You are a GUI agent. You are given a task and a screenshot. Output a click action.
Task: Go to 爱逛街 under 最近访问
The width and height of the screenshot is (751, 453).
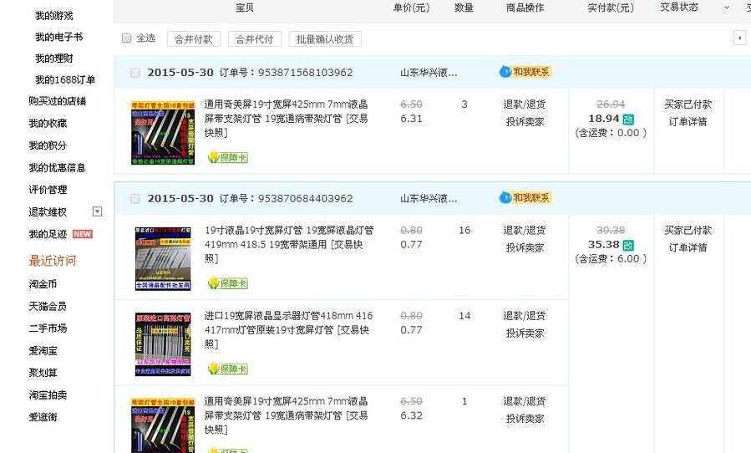43,417
